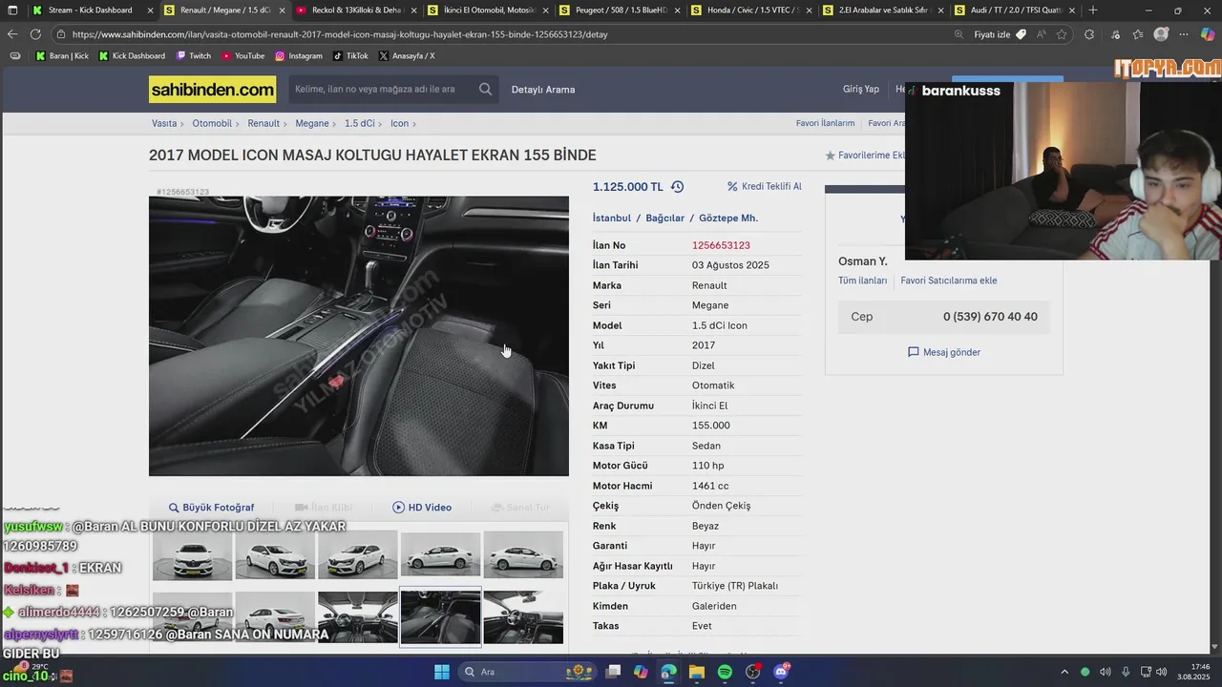Image resolution: width=1222 pixels, height=687 pixels.
Task: Open the browser profile avatar
Action: (x=1161, y=34)
